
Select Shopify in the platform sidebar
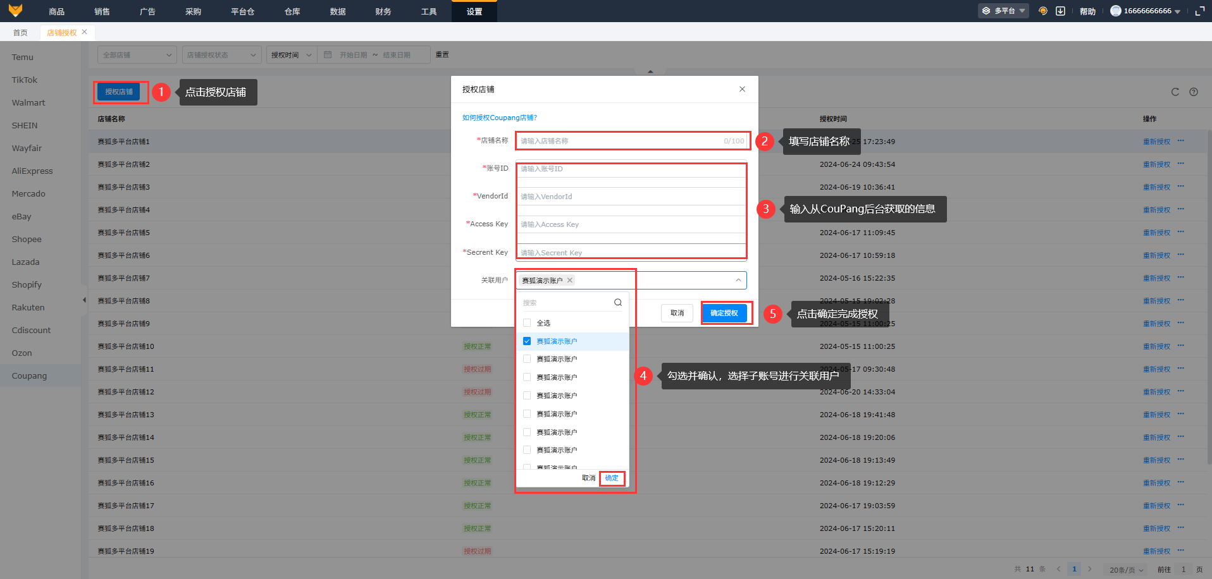click(x=27, y=284)
